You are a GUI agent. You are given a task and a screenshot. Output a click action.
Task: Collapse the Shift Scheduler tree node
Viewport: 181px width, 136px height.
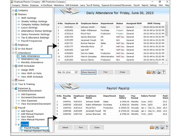point(13,66)
